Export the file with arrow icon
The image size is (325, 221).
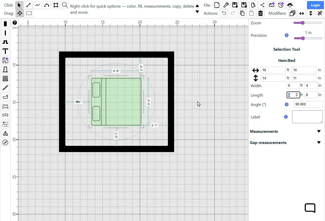point(253,5)
